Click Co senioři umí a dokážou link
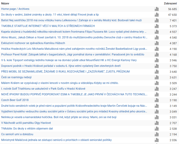179x144 pixels. [17, 134]
